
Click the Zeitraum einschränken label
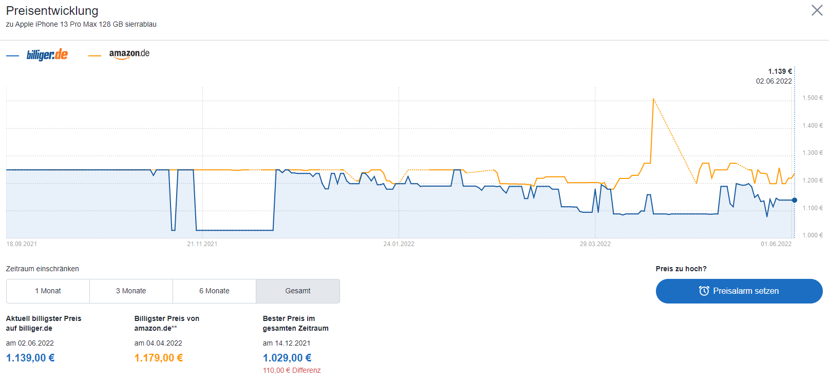click(x=42, y=269)
